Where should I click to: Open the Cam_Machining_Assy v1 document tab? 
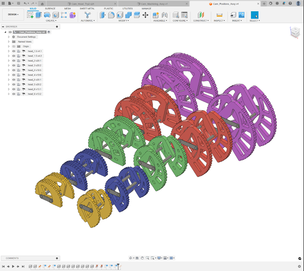point(154,3)
